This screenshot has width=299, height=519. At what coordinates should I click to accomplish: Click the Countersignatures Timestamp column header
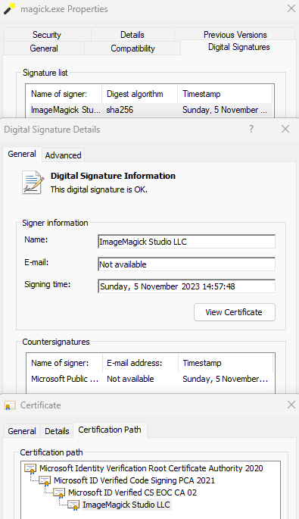(226, 363)
